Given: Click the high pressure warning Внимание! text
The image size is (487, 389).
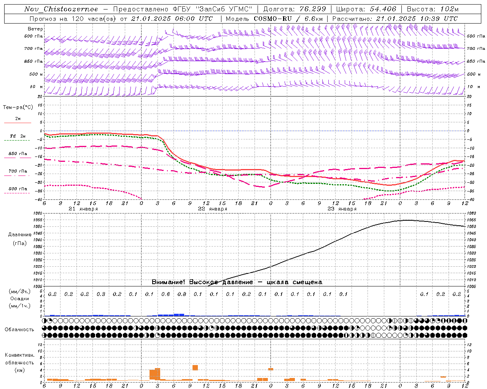Looking at the screenshot, I should 237,282.
